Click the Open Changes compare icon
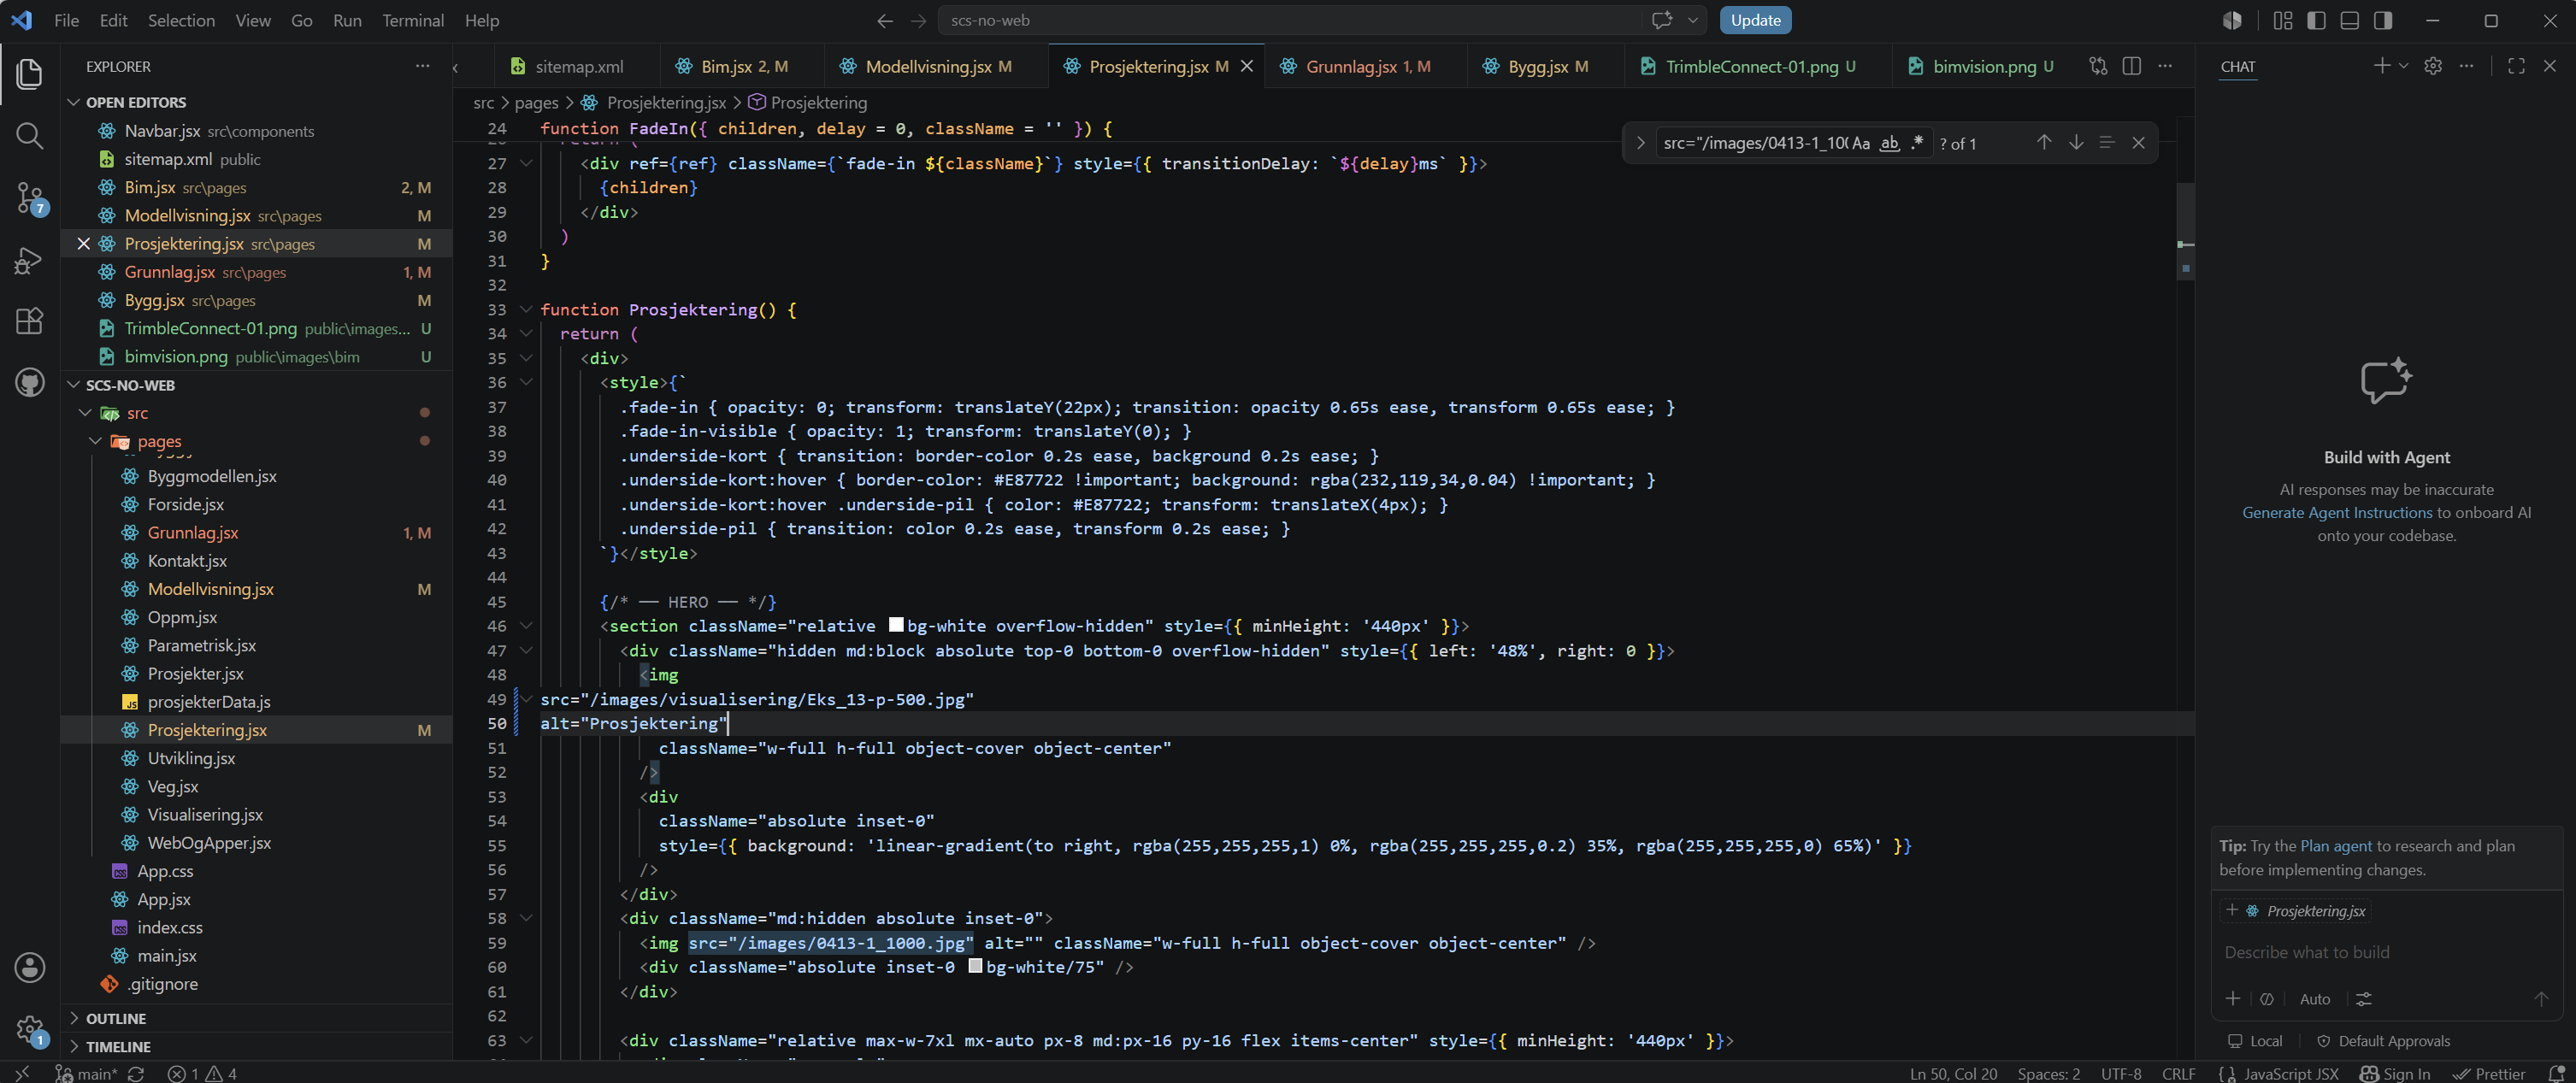Screen dimensions: 2576x1083 point(2098,66)
